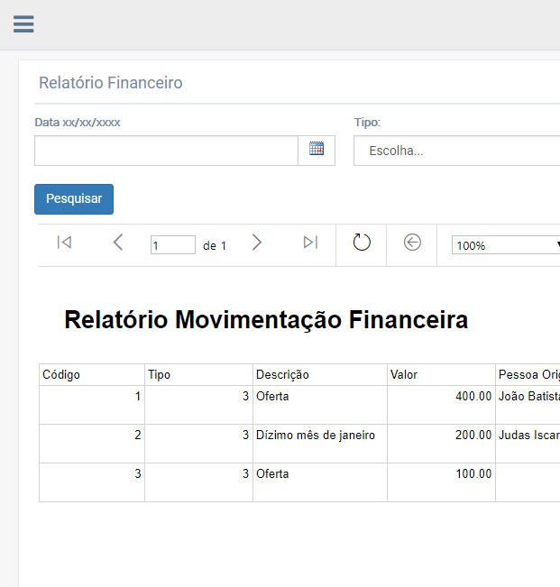Expand the Tipo 'Escolha...' dropdown
The image size is (560, 587).
[x=456, y=151]
